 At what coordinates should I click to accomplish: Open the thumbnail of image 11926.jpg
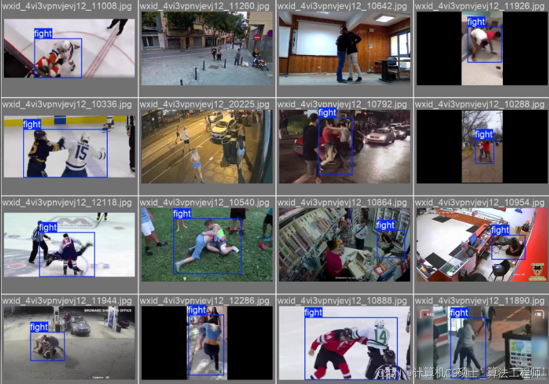(482, 49)
